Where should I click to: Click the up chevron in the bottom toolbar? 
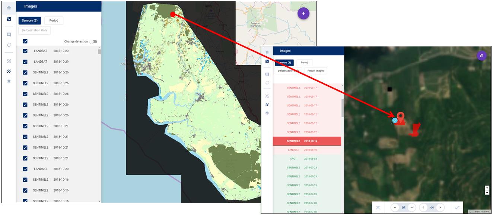coord(395,208)
